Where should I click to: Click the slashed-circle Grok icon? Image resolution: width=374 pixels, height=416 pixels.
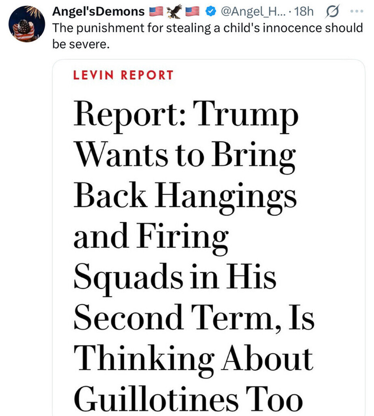pos(331,12)
